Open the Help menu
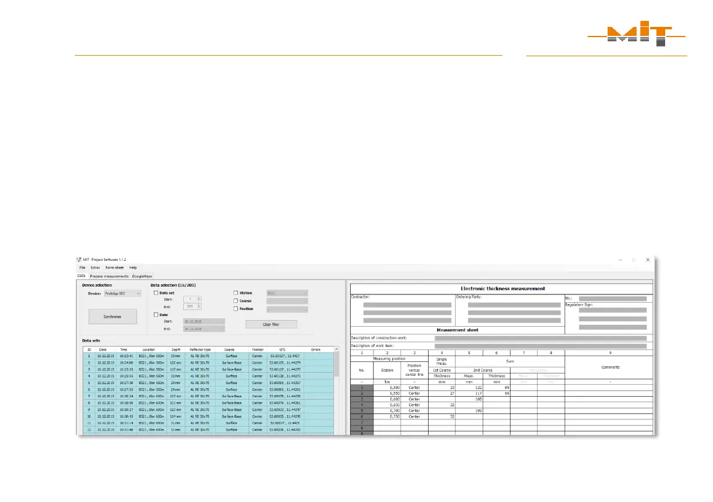 click(x=133, y=267)
